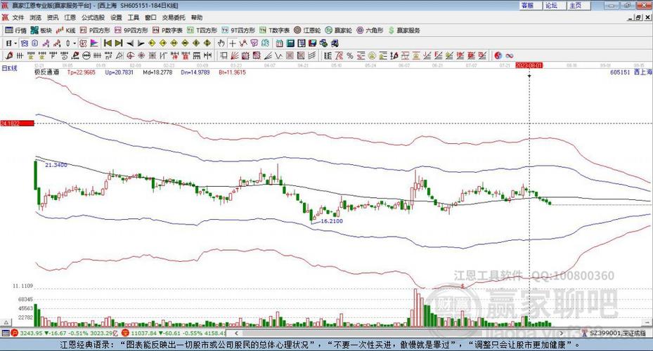The image size is (653, 351).
Task: Select the red pen drawing tool
Action: pos(9,55)
